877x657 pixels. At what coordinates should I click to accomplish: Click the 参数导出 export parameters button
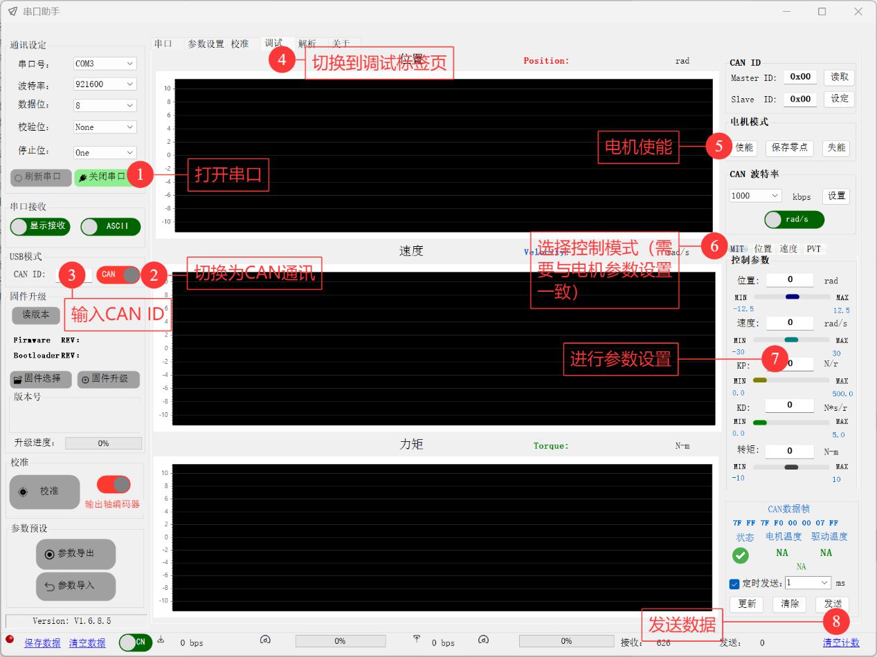[75, 554]
